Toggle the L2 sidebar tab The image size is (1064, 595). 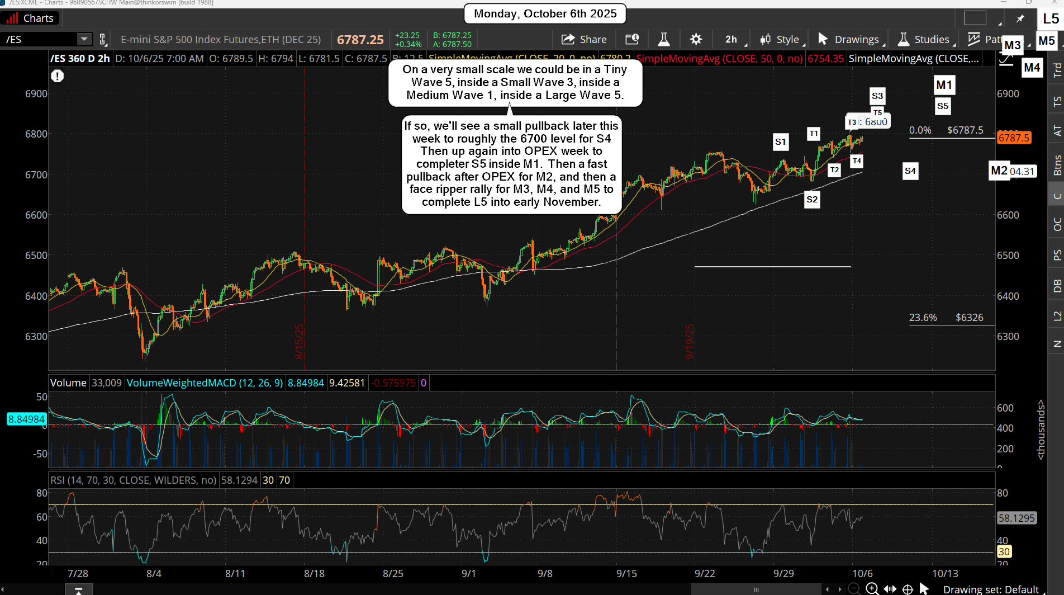pyautogui.click(x=1056, y=316)
